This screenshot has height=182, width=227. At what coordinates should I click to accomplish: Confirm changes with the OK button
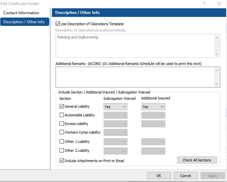tap(159, 176)
